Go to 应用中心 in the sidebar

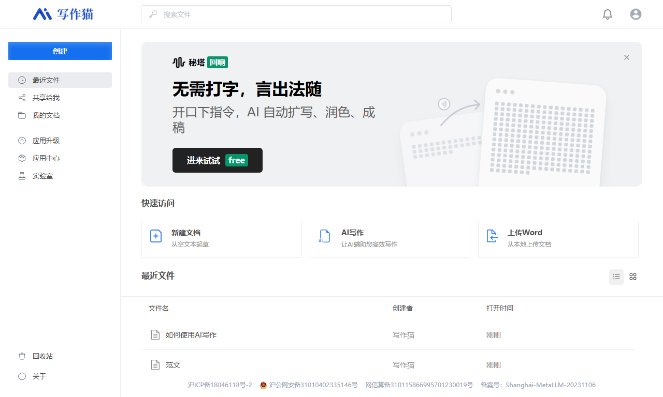coord(60,158)
